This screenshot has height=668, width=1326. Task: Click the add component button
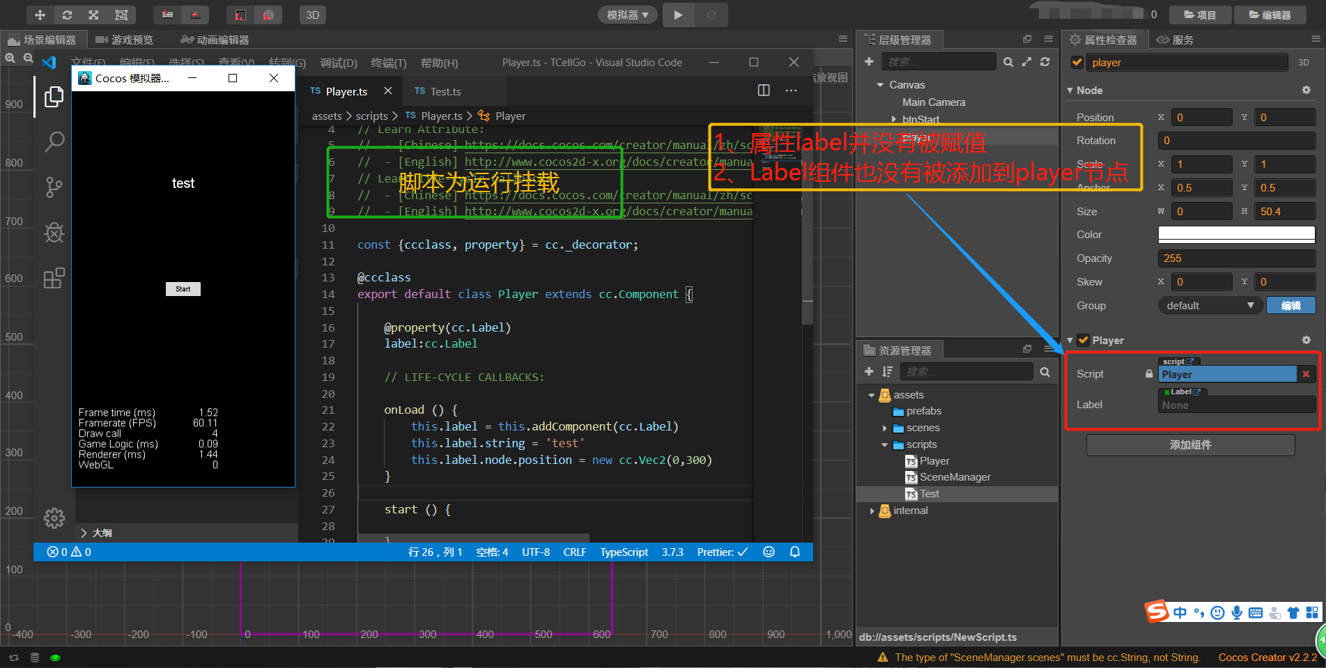coord(1190,445)
